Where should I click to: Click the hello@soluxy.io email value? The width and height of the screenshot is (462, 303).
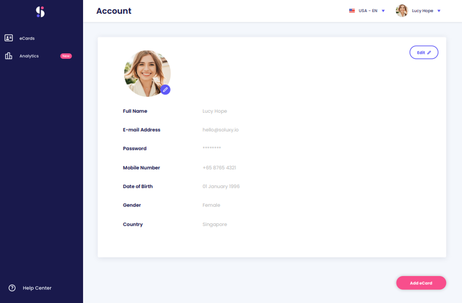click(x=221, y=130)
